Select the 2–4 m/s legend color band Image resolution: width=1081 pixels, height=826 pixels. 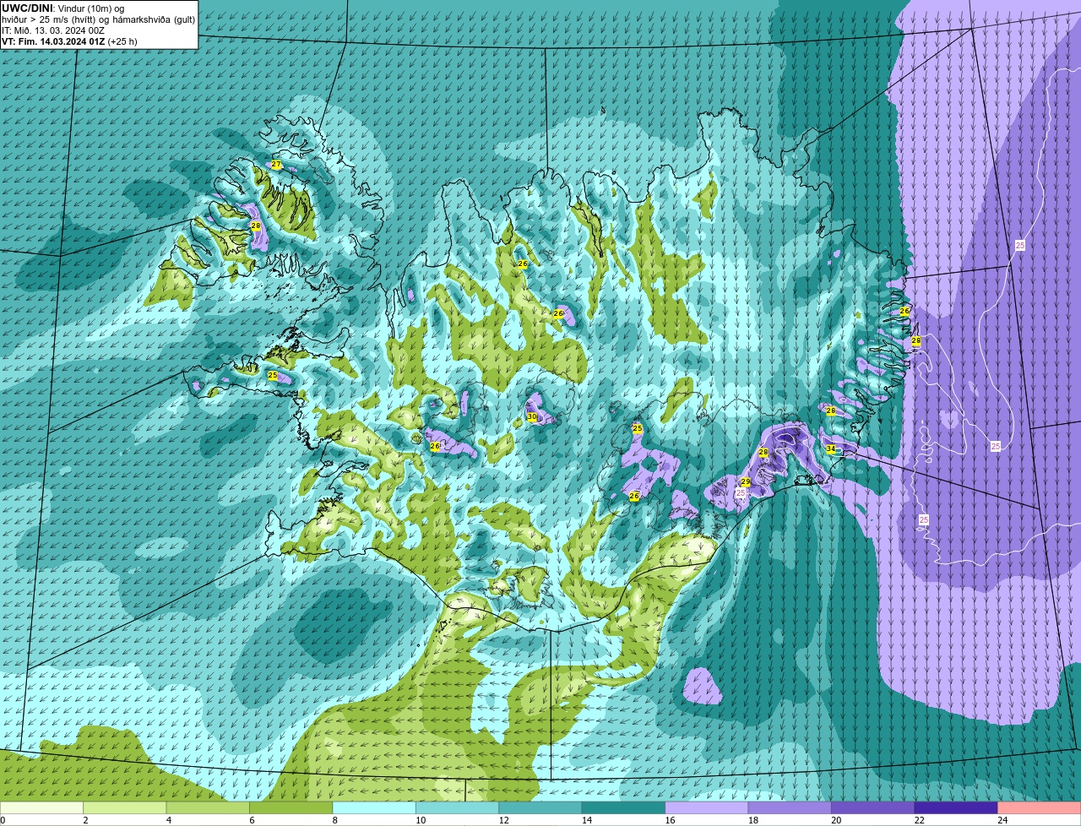click(x=124, y=807)
